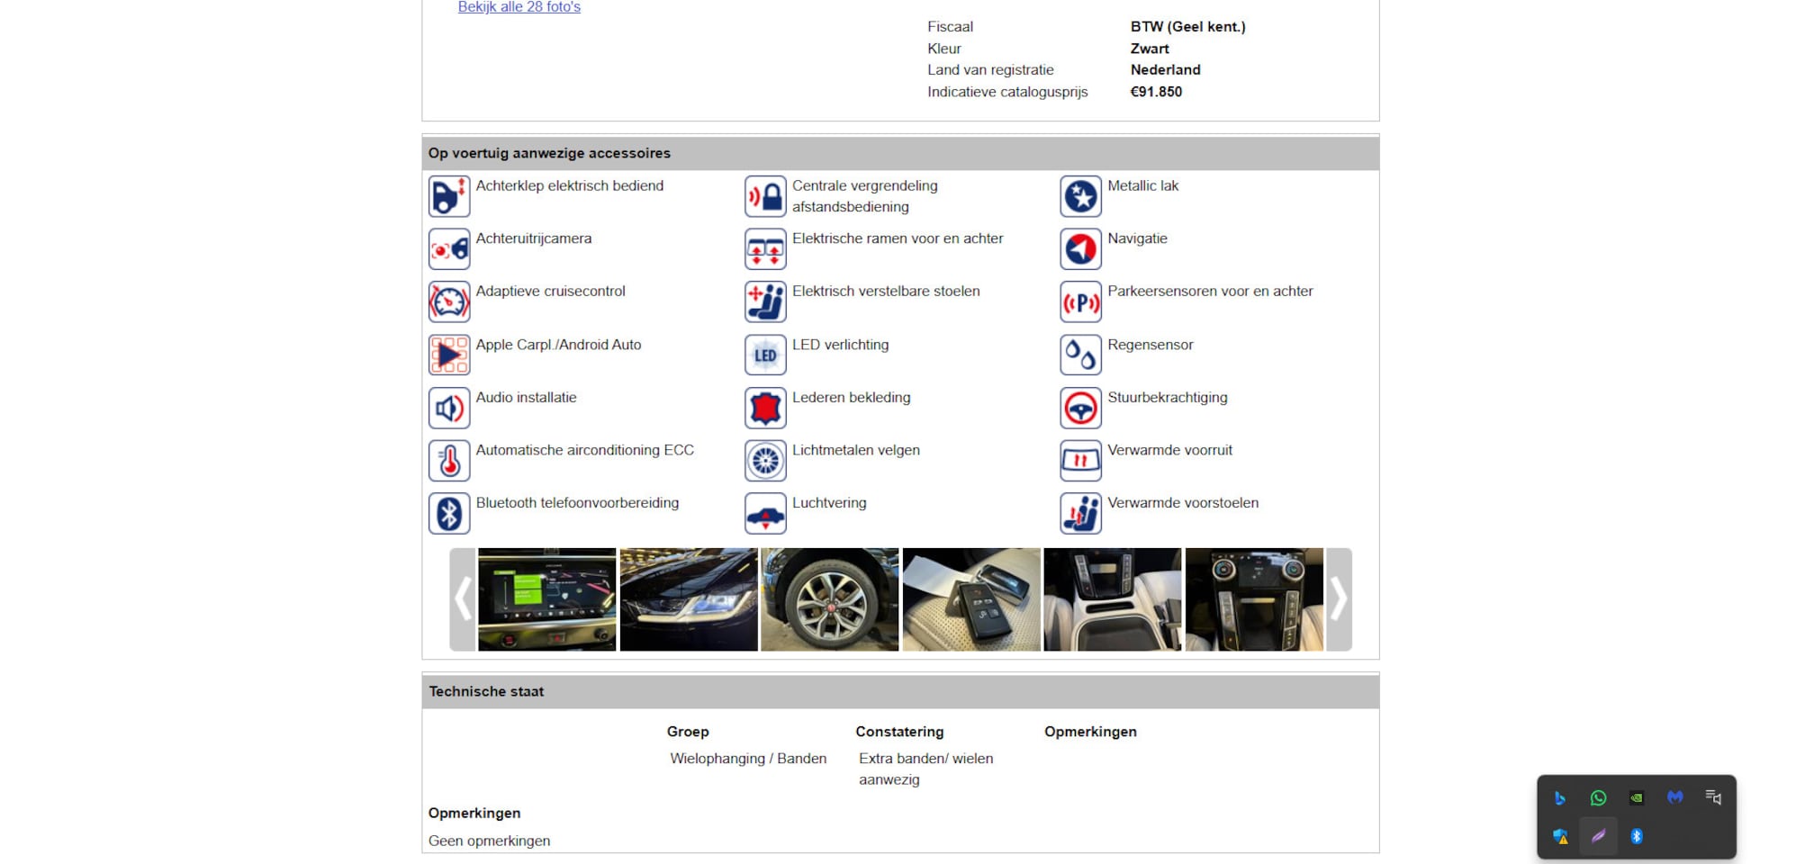
Task: Advance photo carousel with next arrow
Action: coord(1339,599)
